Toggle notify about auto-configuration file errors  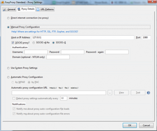[14, 114]
